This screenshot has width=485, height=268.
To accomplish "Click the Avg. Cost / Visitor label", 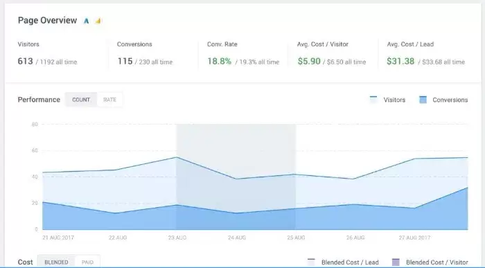I will click(x=323, y=44).
